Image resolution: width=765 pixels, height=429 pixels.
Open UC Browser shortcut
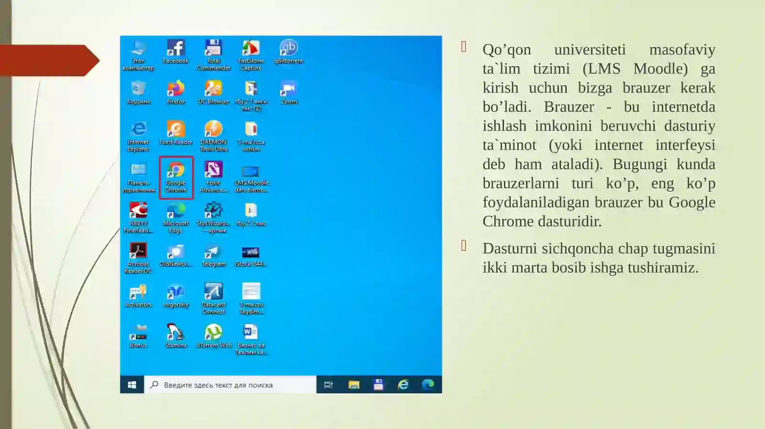[213, 92]
